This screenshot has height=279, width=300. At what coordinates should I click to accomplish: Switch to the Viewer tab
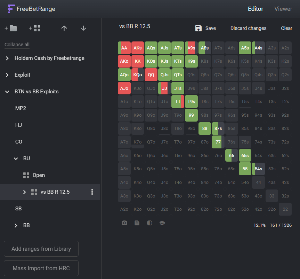283,9
